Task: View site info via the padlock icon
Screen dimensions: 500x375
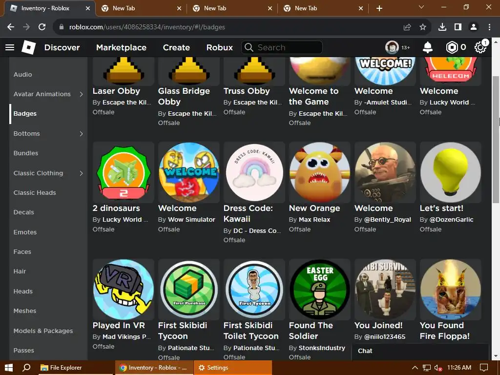Action: 62,27
